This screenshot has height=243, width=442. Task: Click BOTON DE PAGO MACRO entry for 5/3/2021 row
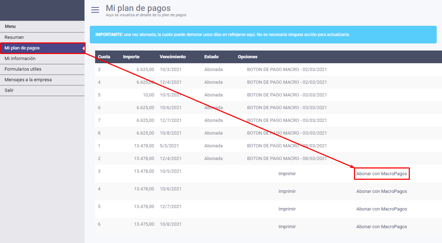click(x=287, y=146)
